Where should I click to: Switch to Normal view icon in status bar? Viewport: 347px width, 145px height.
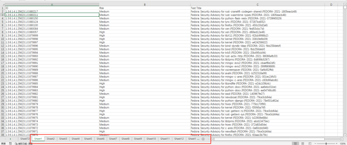click(x=295, y=144)
